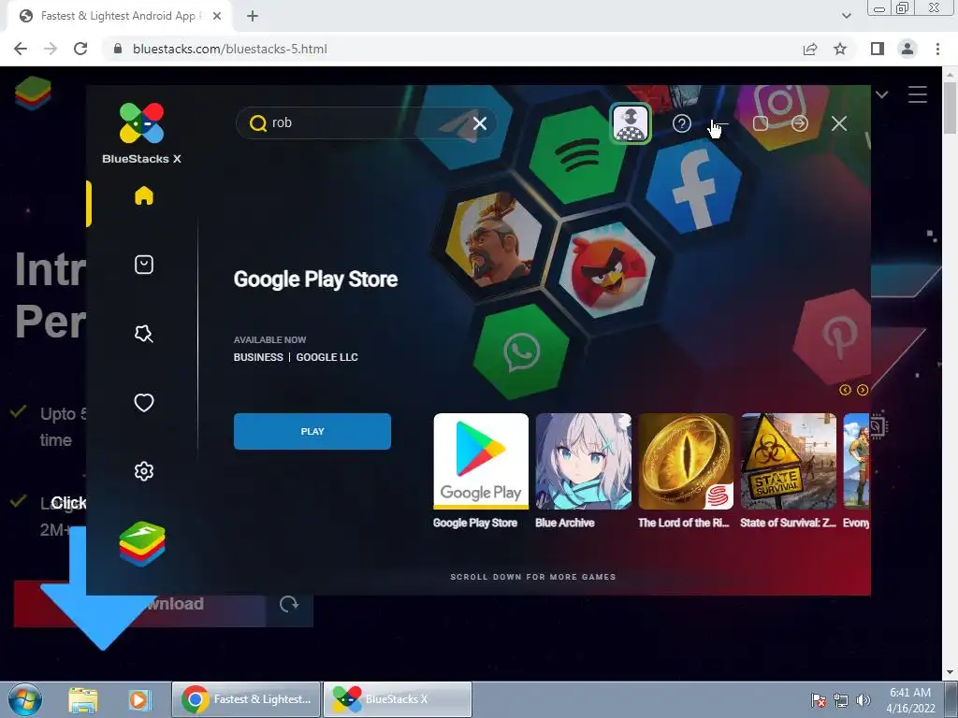
Task: Click the 'SCROLL DOWN FOR MORE GAMES' text
Action: (532, 576)
